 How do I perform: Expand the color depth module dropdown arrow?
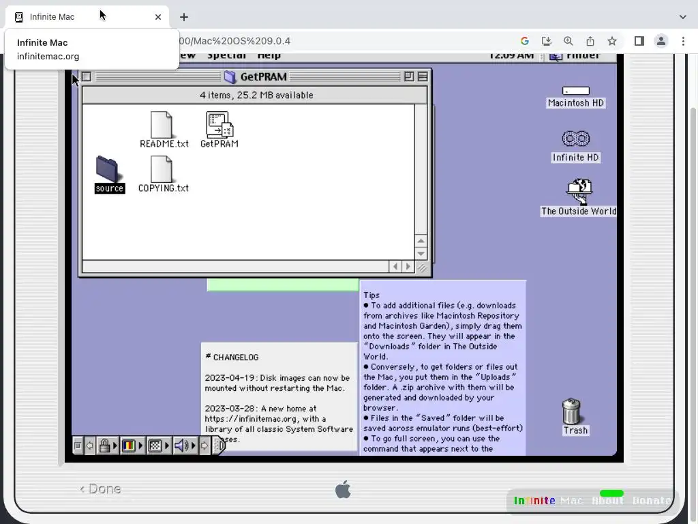(x=140, y=446)
